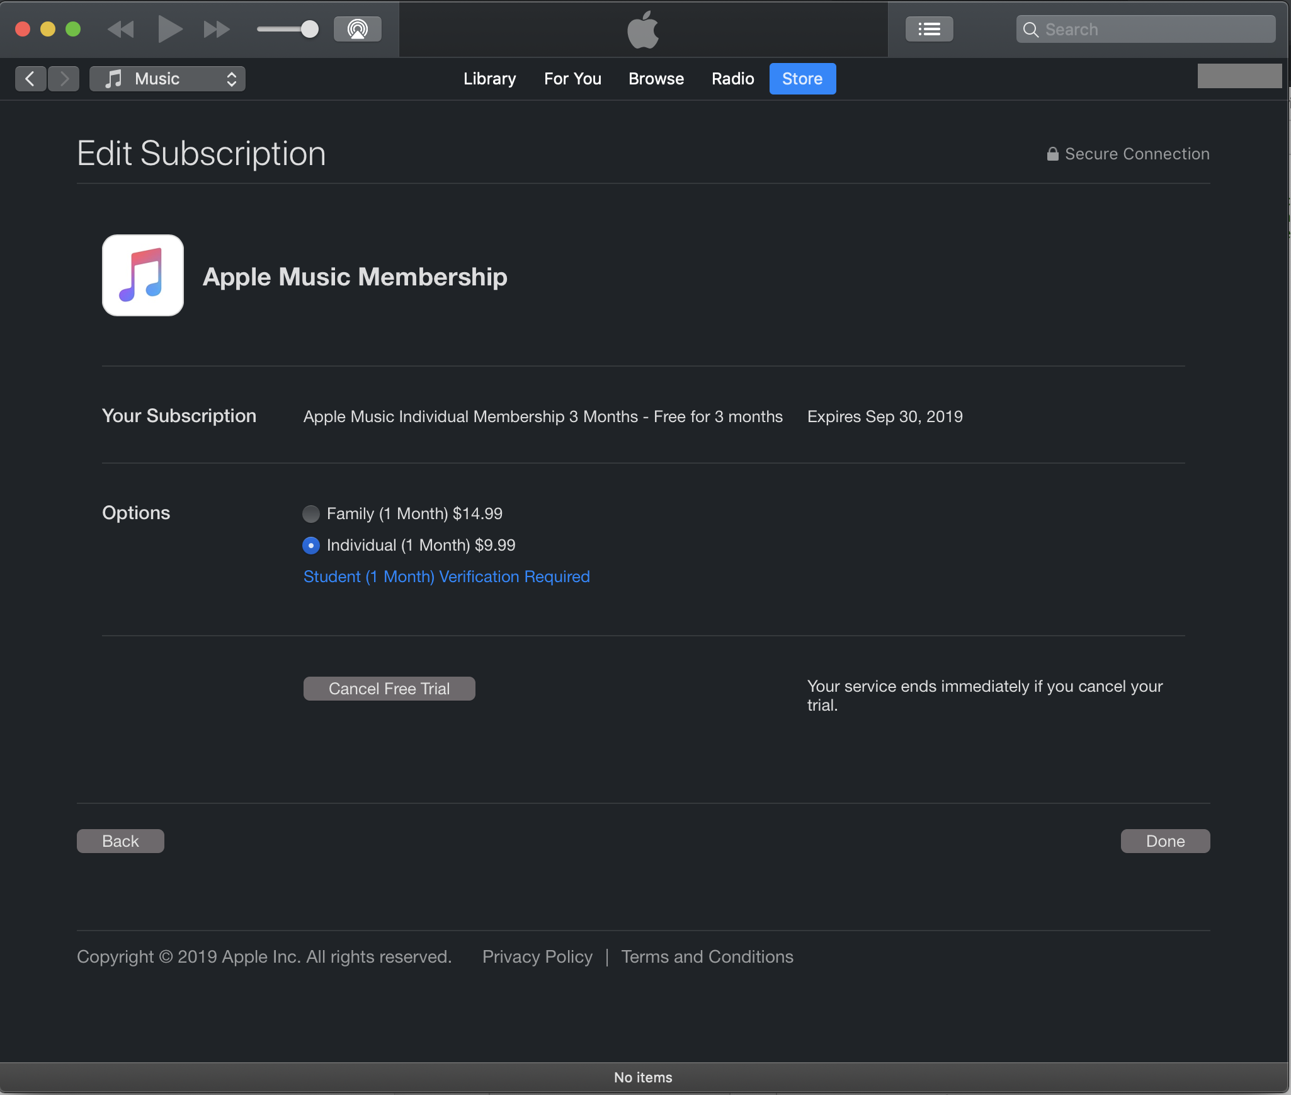
Task: Select the Family (1 Month) $14.99 option
Action: tap(311, 514)
